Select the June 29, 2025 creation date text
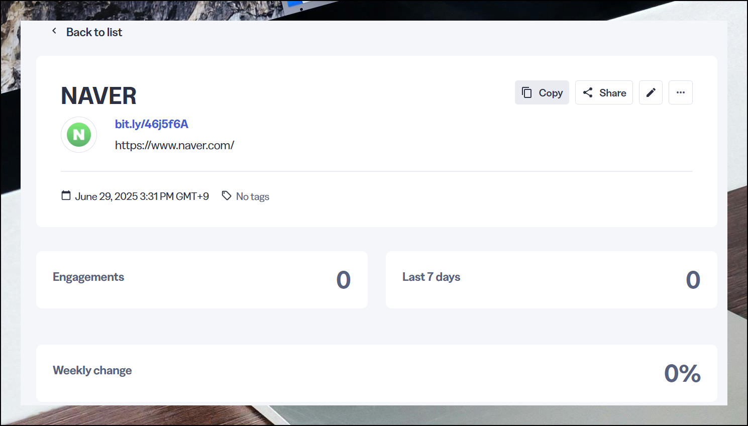 [x=142, y=196]
